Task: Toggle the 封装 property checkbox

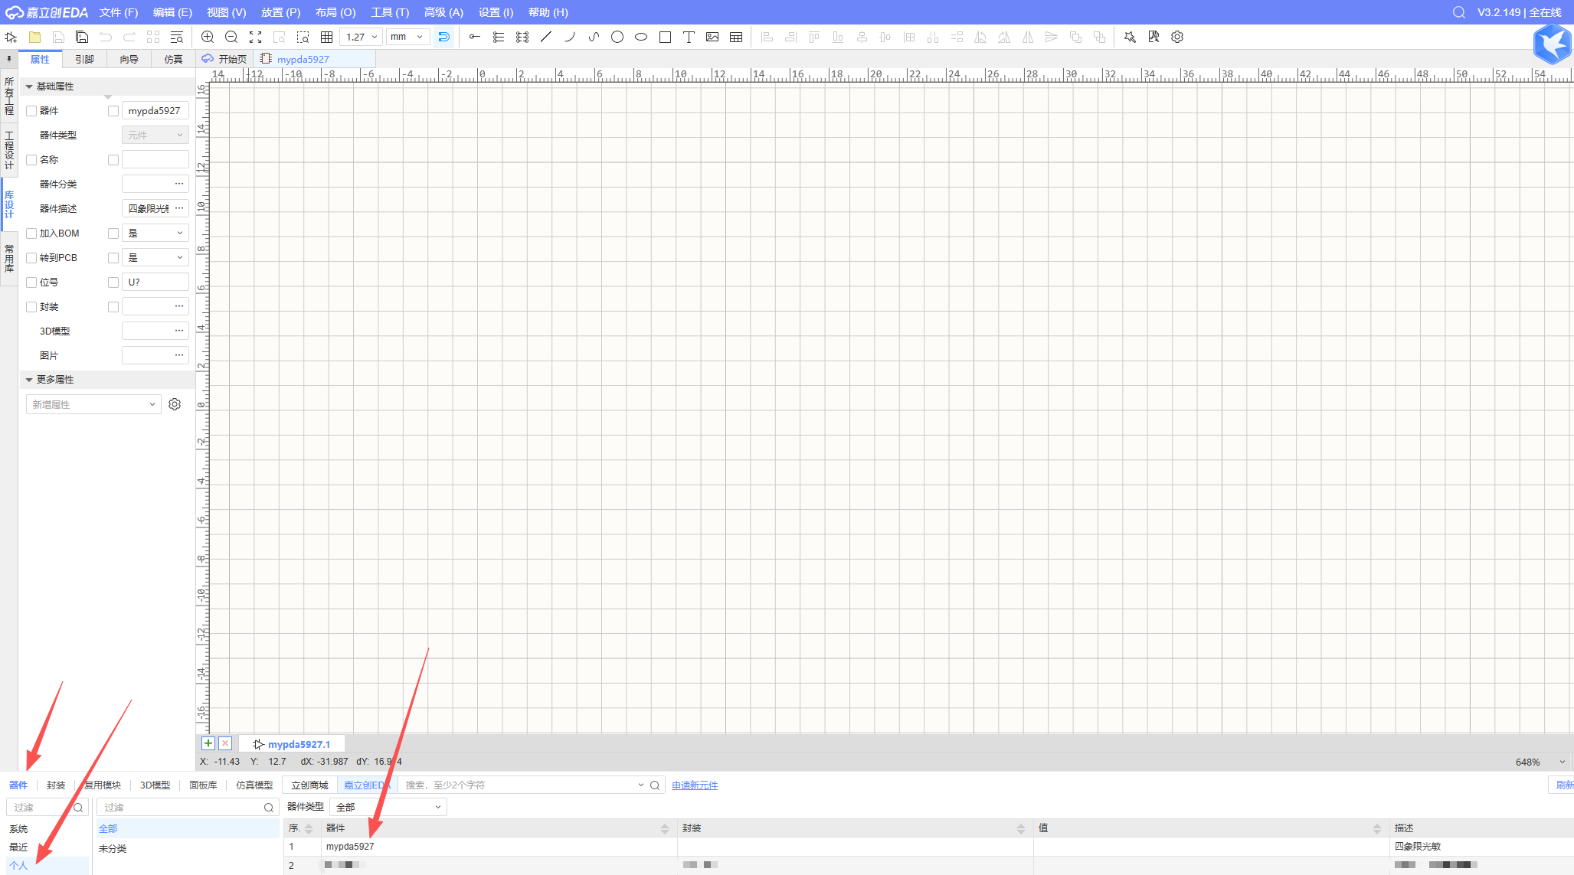Action: [x=31, y=307]
